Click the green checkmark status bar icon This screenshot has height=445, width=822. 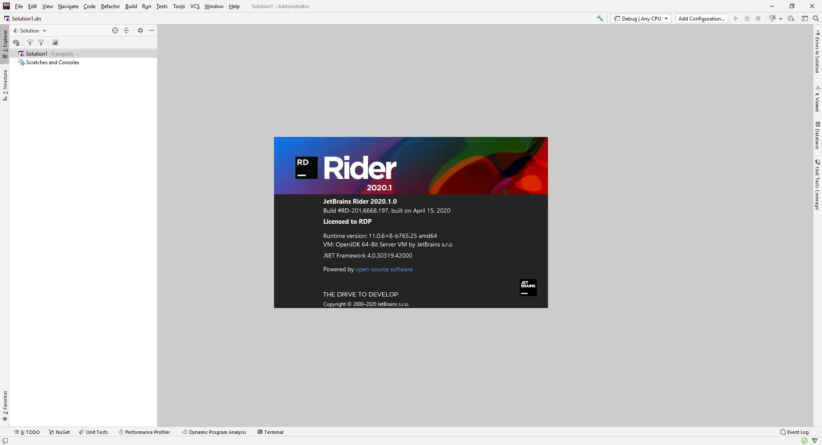(804, 441)
